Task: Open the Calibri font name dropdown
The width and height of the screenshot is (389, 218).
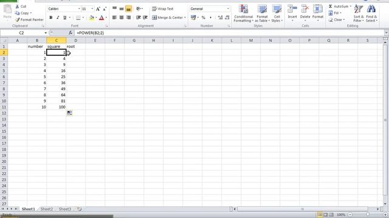Action: coord(79,9)
